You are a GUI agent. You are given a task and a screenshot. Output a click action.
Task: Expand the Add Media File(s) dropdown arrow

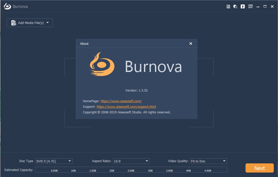click(x=48, y=23)
